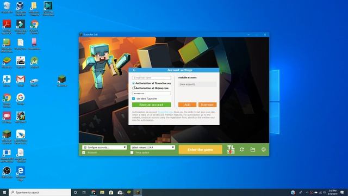
Task: Click the taskbar clock and date
Action: [x=332, y=192]
